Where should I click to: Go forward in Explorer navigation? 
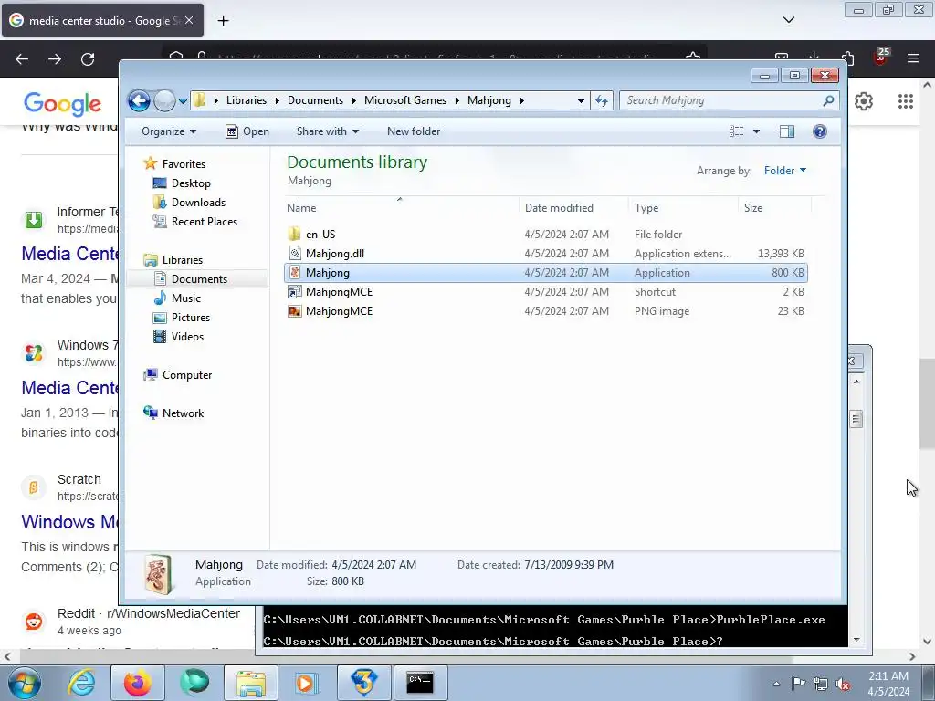click(164, 100)
